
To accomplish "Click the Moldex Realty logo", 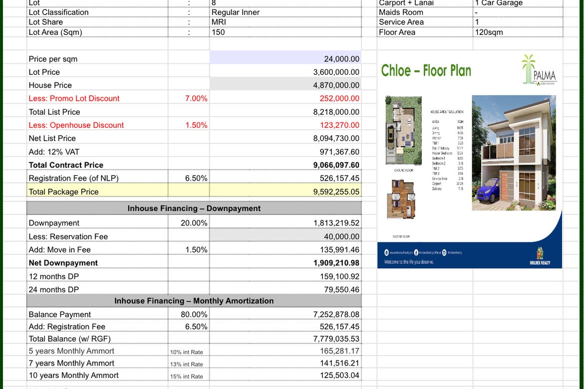I will point(540,256).
